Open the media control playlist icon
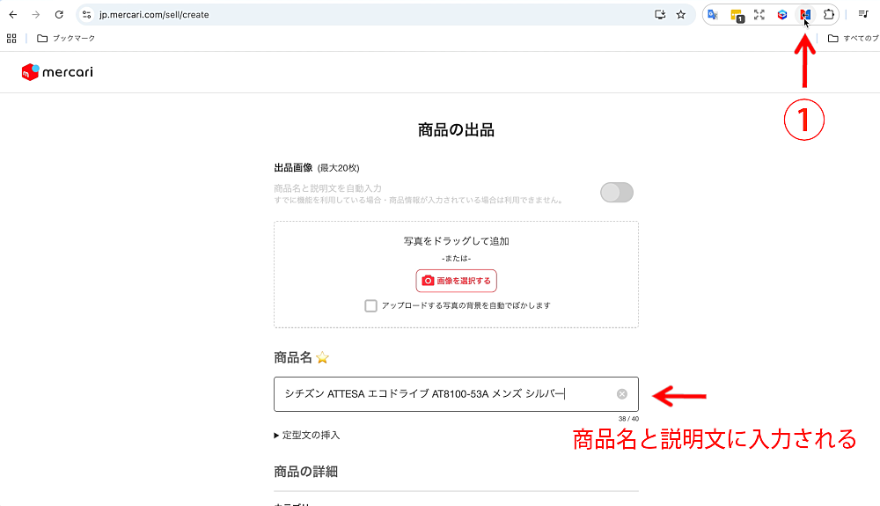Screen dimensions: 880x506 click(864, 14)
